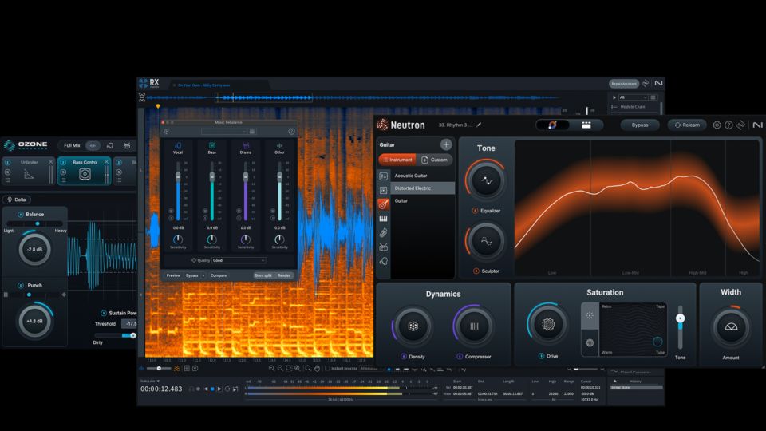Image resolution: width=766 pixels, height=431 pixels.
Task: Click the +4.8 dB Punch knob
Action: 34,321
